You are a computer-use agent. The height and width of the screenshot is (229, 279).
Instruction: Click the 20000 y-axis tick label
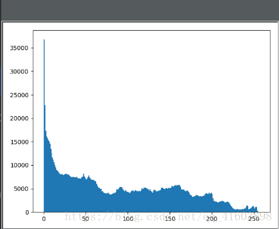point(19,119)
